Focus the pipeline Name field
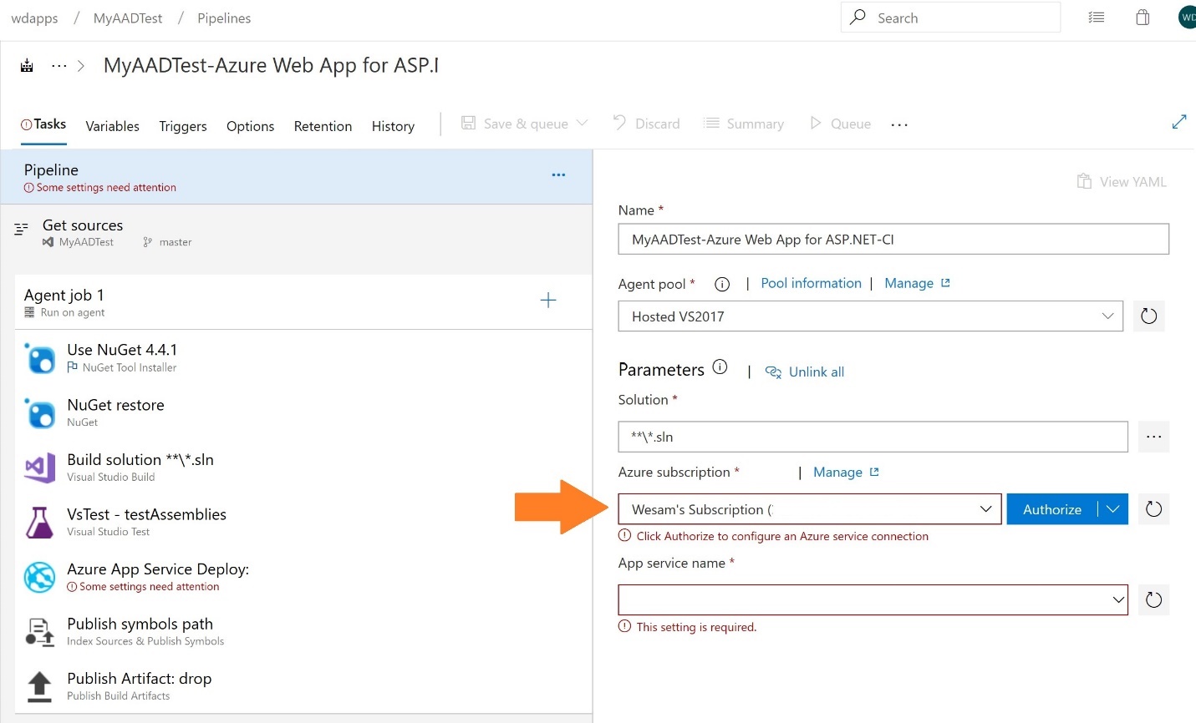 pos(893,239)
